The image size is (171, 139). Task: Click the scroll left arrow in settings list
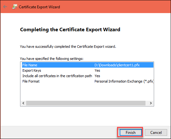(x=23, y=103)
